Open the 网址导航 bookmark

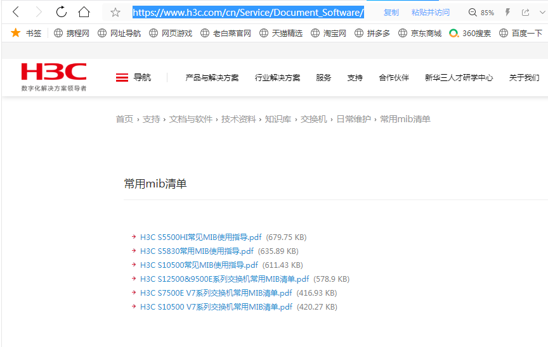tap(119, 33)
